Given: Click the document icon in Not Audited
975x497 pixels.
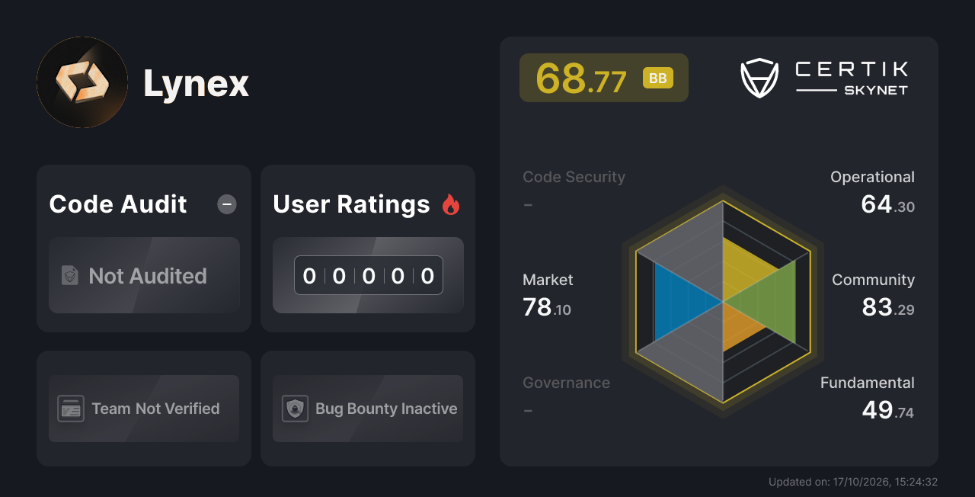Looking at the screenshot, I should point(70,276).
